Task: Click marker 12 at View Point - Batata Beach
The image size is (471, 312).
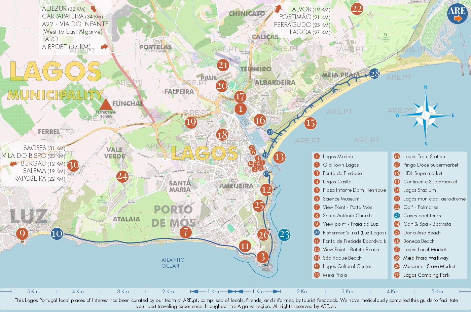Action: 266,190
